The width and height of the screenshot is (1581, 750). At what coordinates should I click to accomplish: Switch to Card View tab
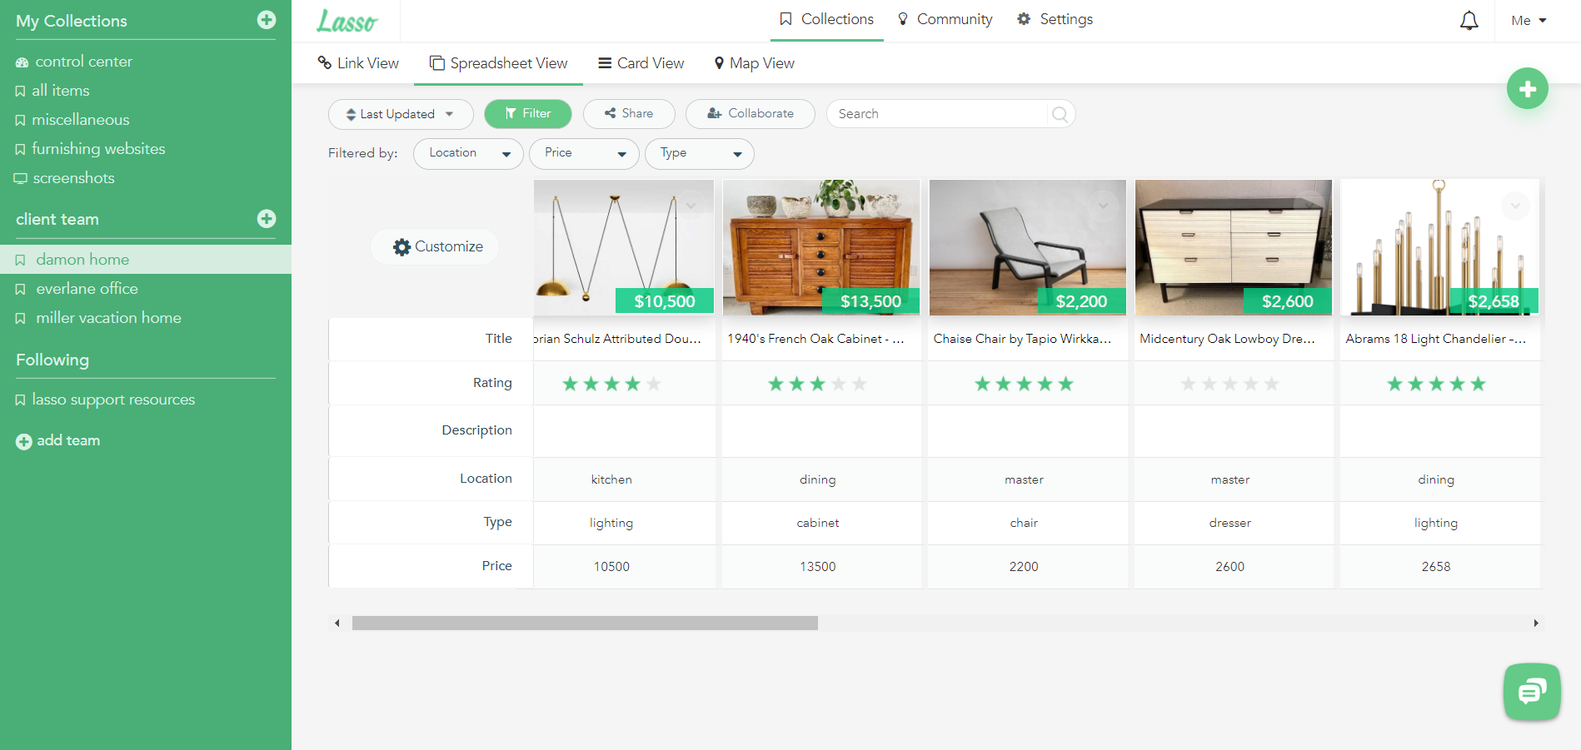point(641,62)
